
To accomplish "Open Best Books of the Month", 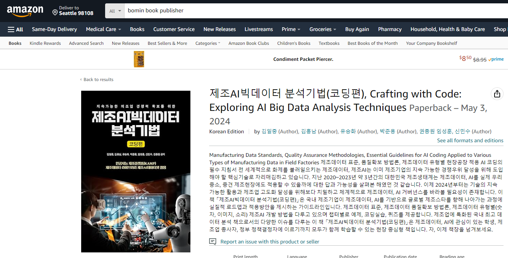I will (373, 43).
